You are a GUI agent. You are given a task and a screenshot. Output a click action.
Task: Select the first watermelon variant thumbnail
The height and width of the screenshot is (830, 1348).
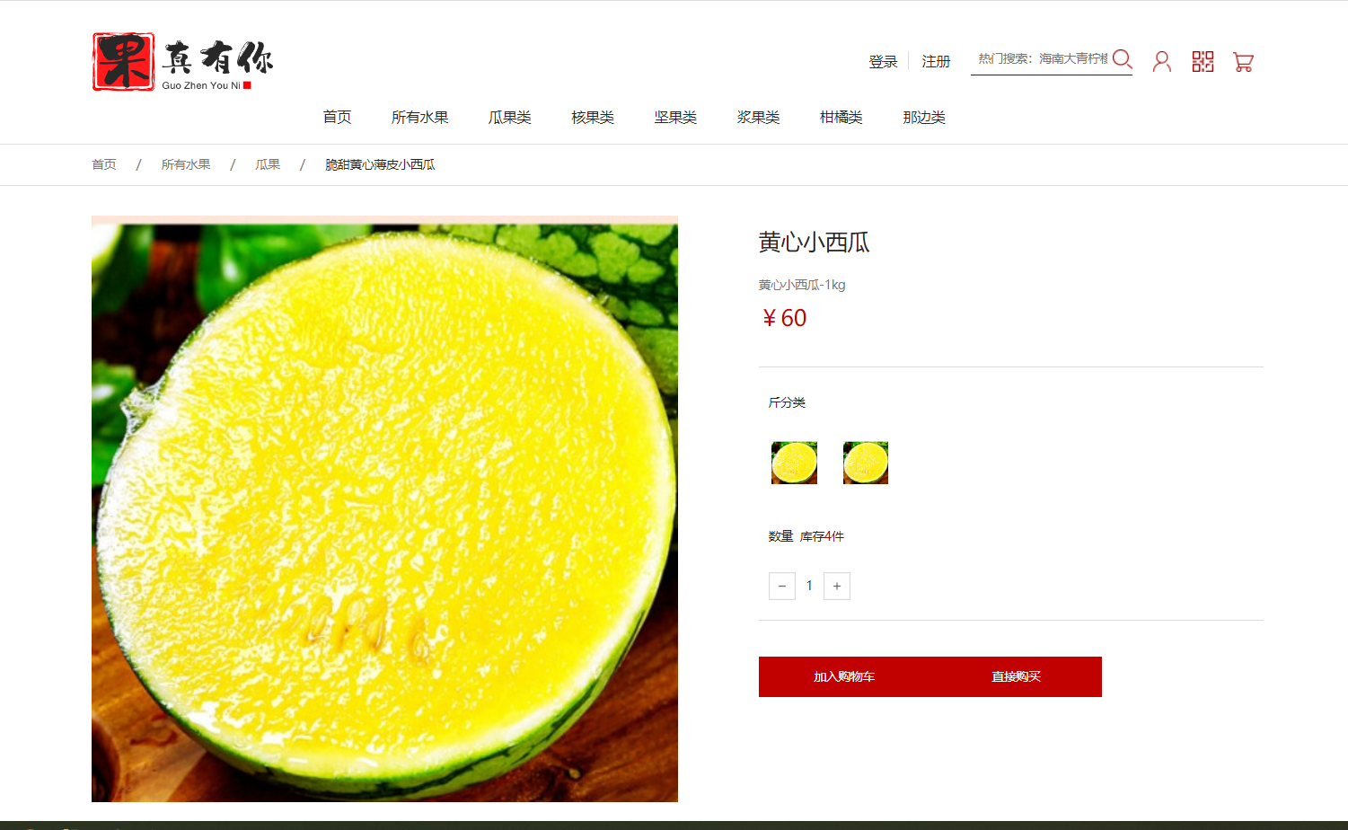(x=794, y=463)
